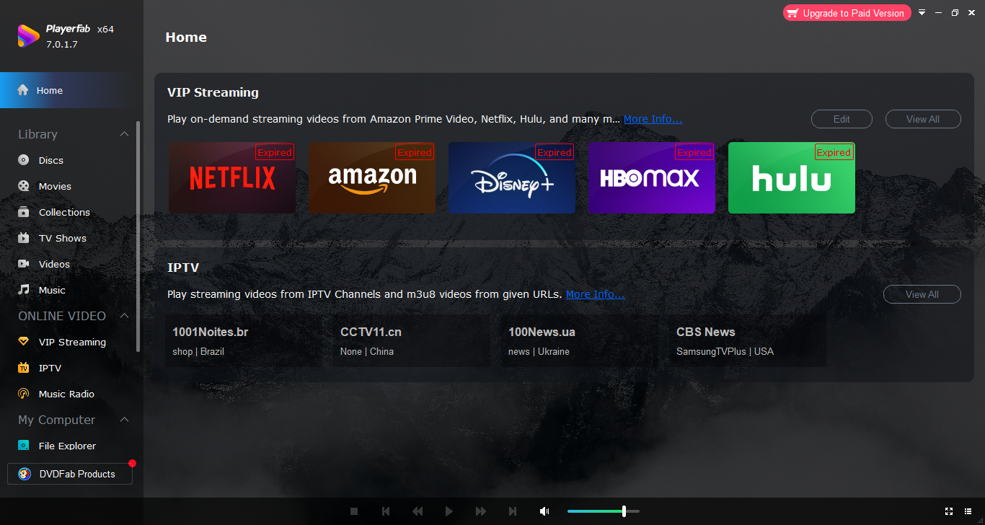Click Upgrade to Paid Version button
Viewport: 985px width, 525px height.
[x=847, y=13]
